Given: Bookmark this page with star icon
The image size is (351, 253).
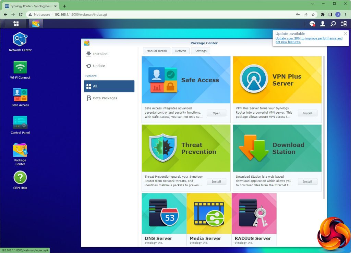Looking at the screenshot, I should (313, 14).
